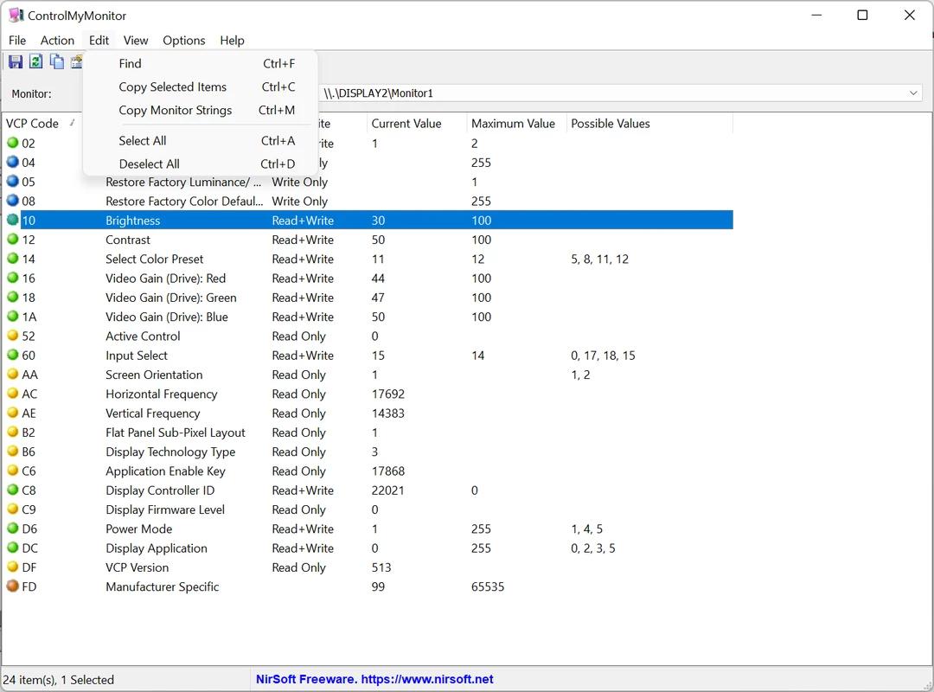Viewport: 934px width, 692px height.
Task: Click the green ball icon beside code 02
Action: (x=12, y=143)
